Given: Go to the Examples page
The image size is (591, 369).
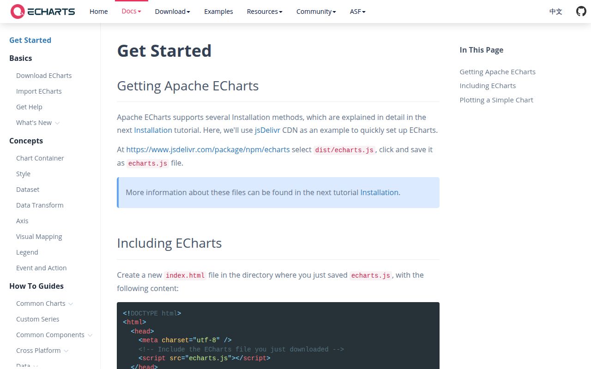Looking at the screenshot, I should pyautogui.click(x=218, y=12).
